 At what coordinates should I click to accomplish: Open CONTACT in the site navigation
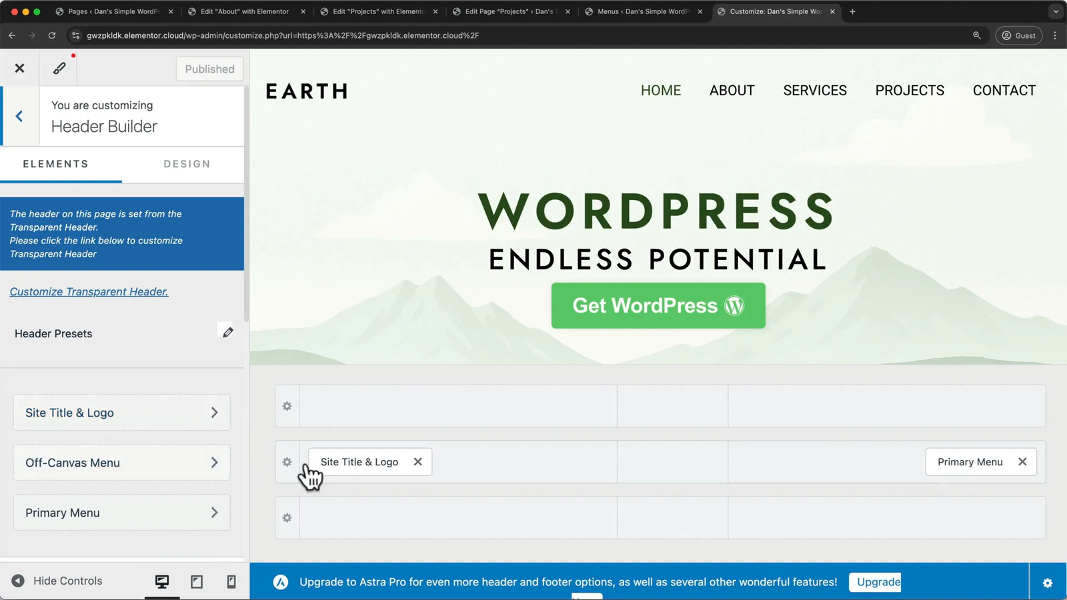1004,91
